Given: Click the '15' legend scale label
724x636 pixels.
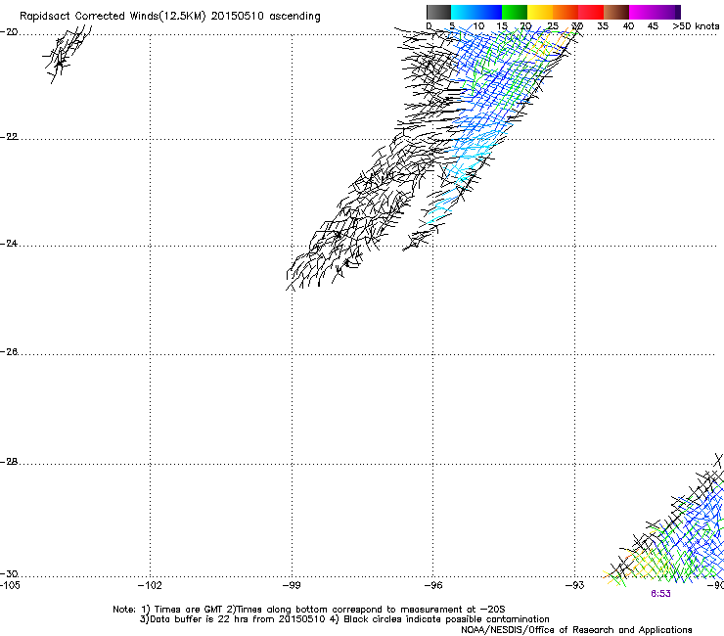Looking at the screenshot, I should coord(502,26).
